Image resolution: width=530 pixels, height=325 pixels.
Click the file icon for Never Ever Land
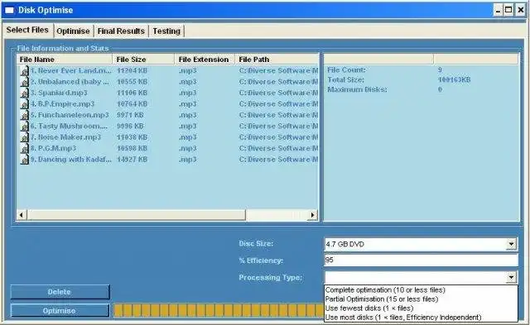[24, 71]
